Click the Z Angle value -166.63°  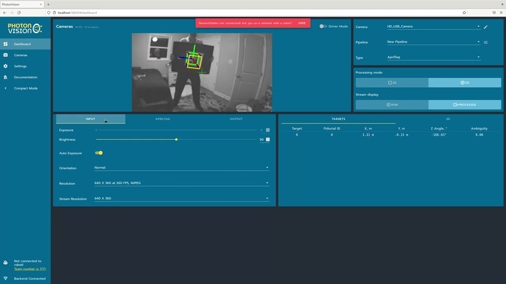click(x=439, y=135)
